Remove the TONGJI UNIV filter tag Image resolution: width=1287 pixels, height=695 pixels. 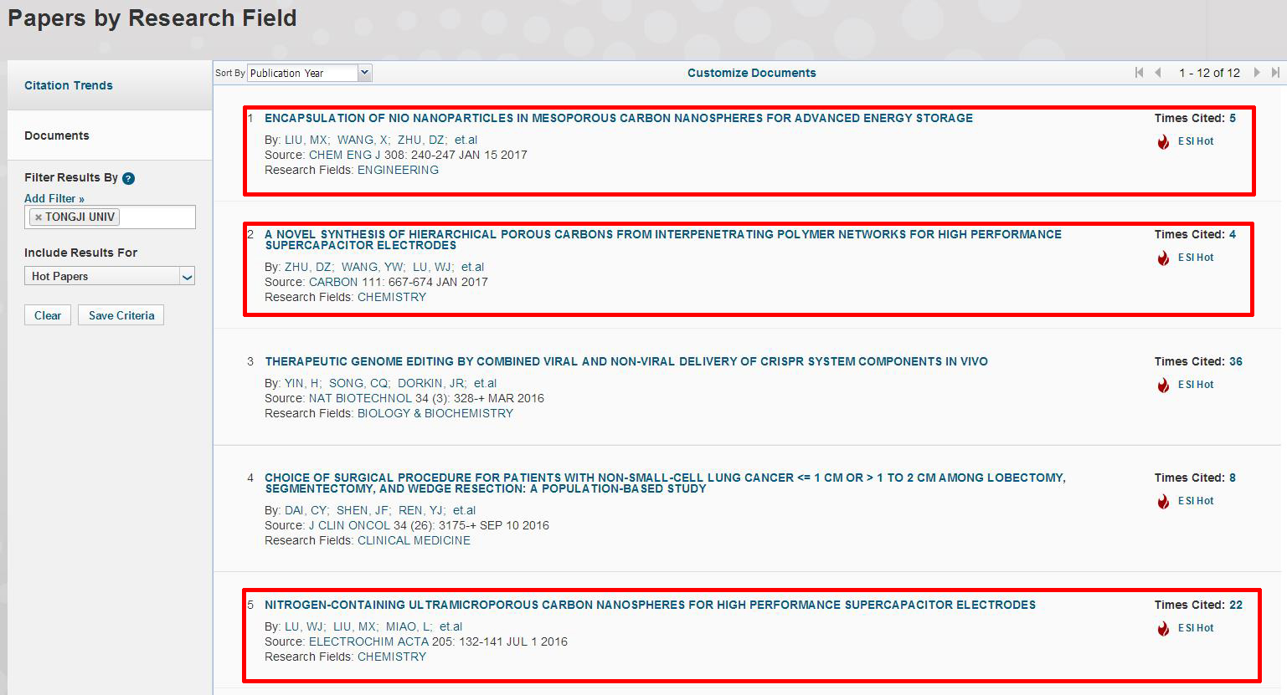tap(38, 217)
